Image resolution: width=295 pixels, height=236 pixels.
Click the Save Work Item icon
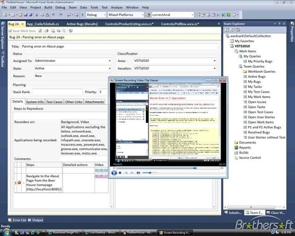pos(10,31)
